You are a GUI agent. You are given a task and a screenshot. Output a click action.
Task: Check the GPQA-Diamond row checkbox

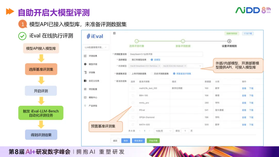pyautogui.click(x=133, y=117)
